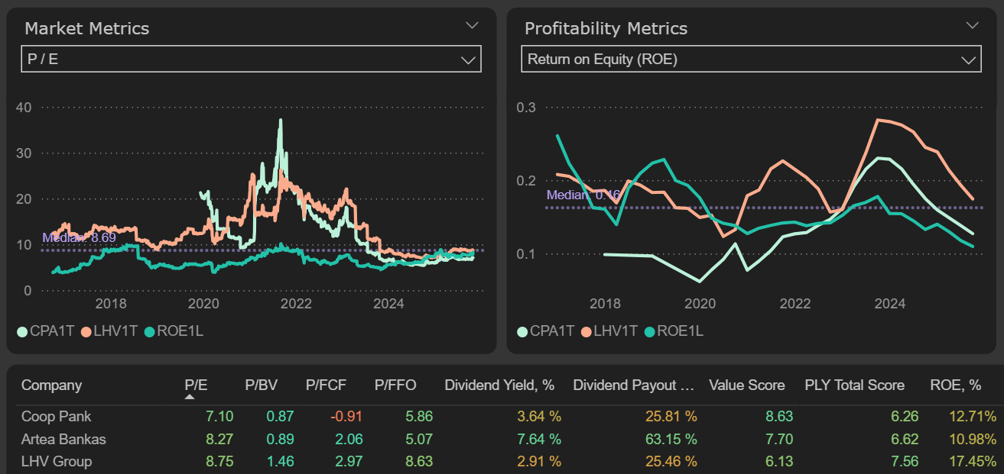This screenshot has height=474, width=1004.
Task: Expand the Profitability Metrics panel chevron
Action: (972, 25)
